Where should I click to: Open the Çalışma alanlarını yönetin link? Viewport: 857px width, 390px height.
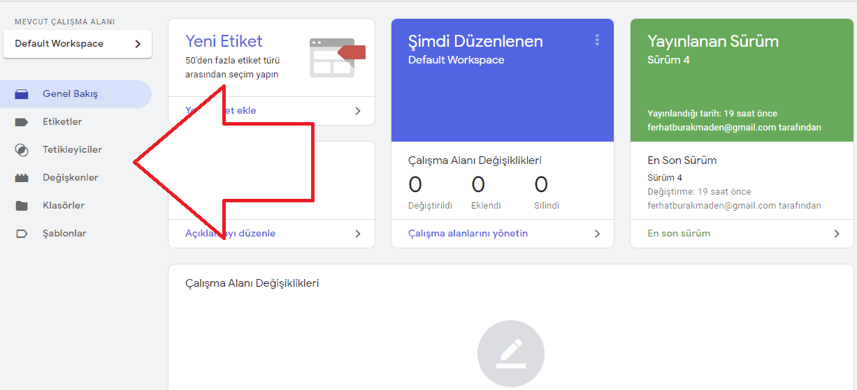(x=468, y=234)
